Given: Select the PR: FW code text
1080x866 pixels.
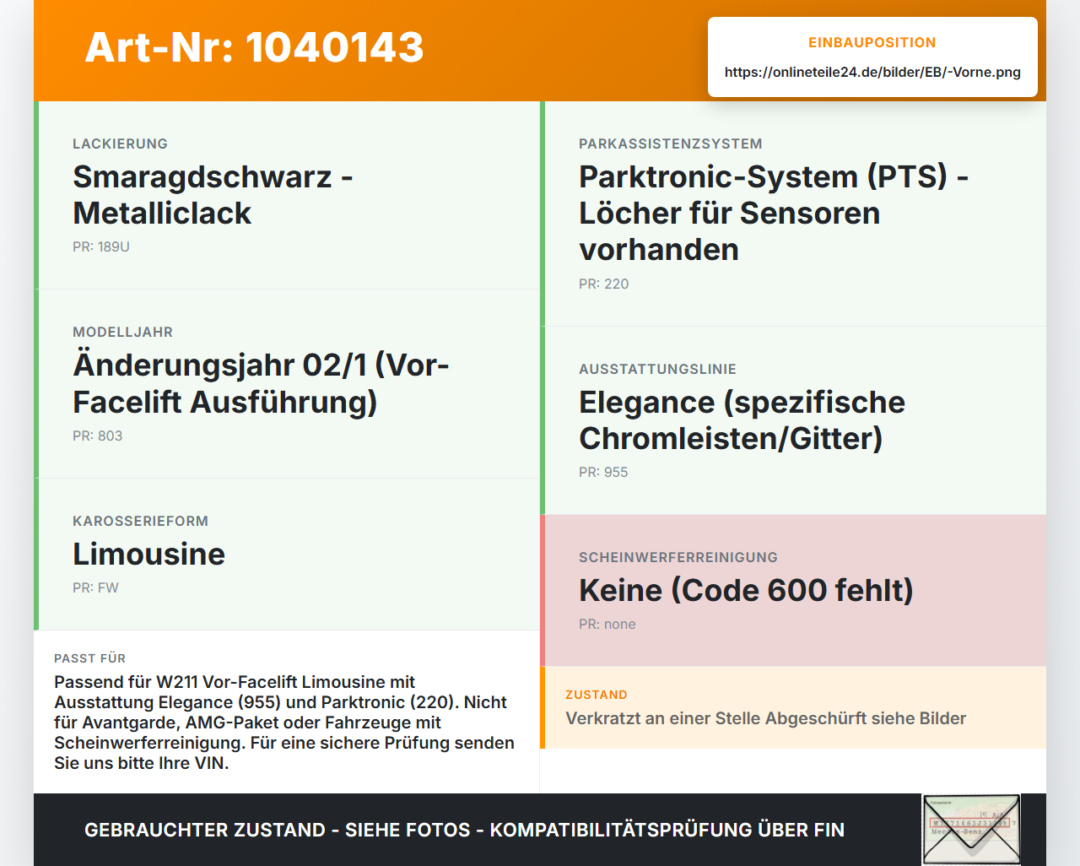Looking at the screenshot, I should click(x=95, y=587).
